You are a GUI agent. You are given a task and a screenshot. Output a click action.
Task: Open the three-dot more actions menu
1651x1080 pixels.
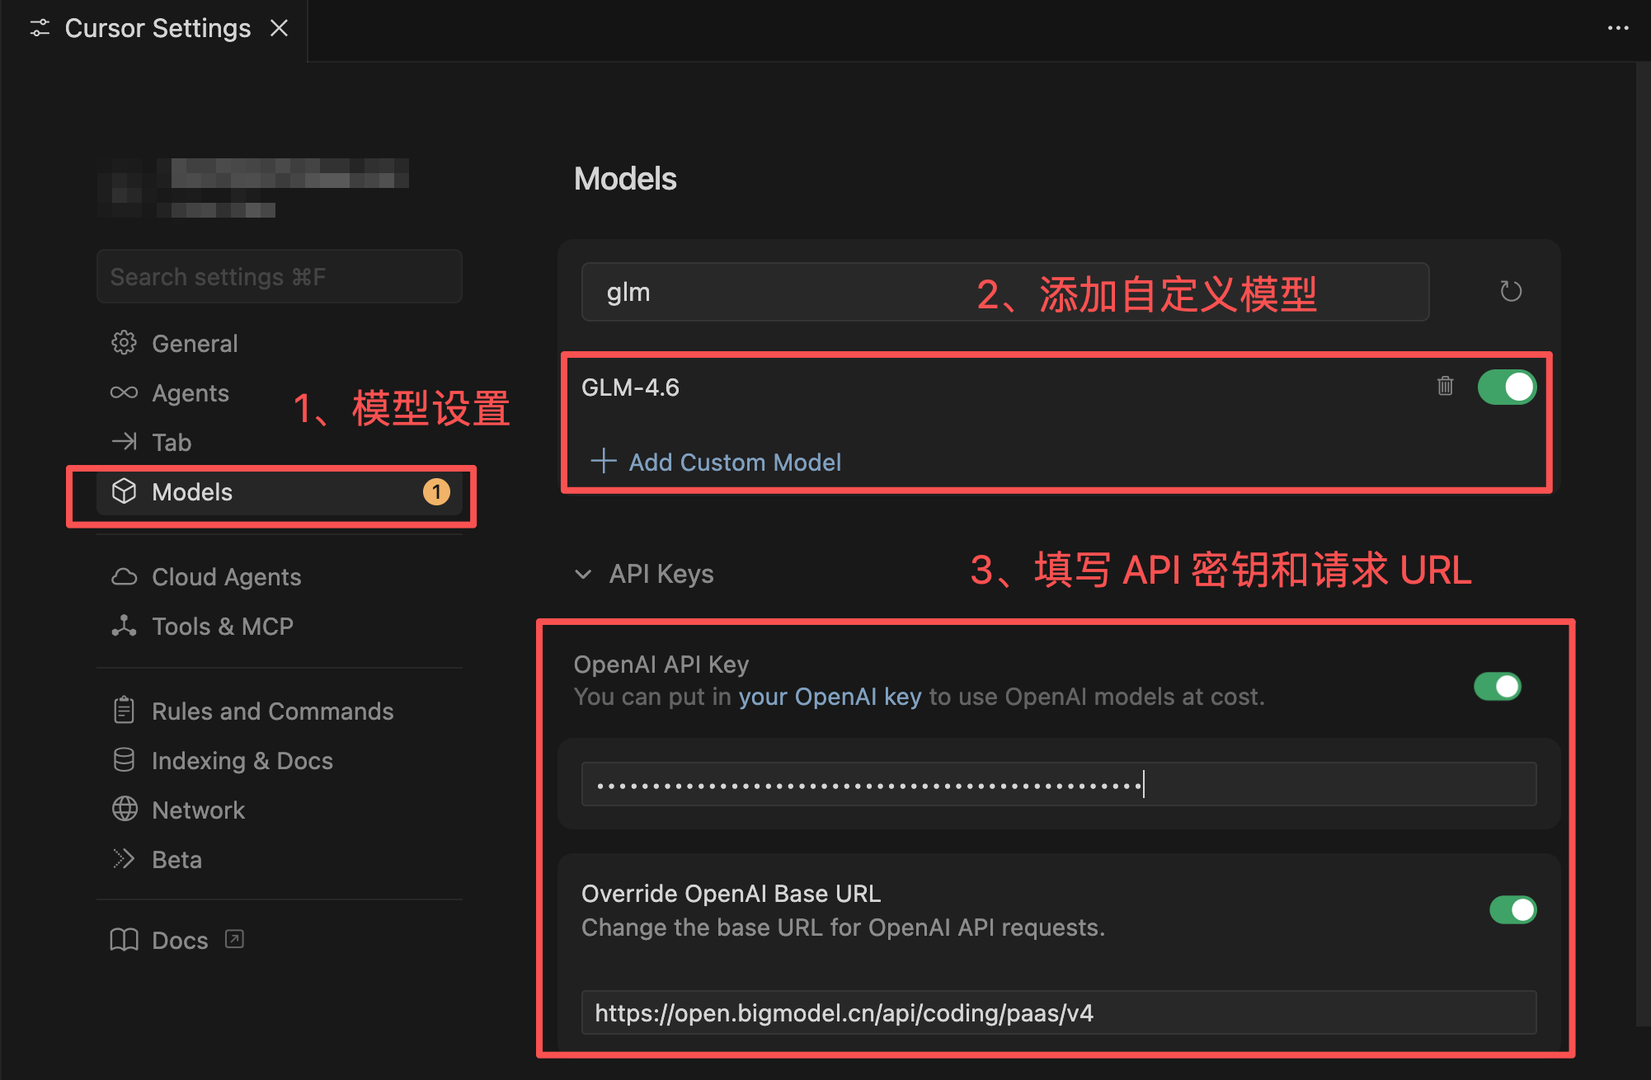(x=1617, y=28)
